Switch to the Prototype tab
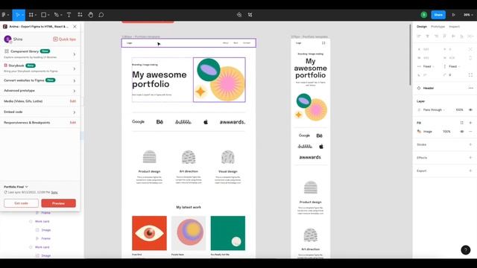This screenshot has height=268, width=477. pos(437,27)
